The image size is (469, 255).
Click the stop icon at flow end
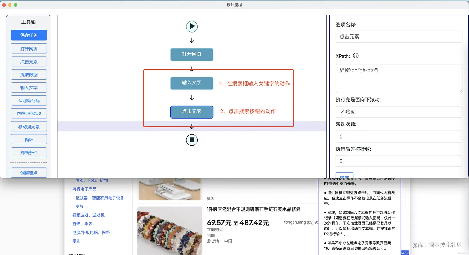point(192,140)
